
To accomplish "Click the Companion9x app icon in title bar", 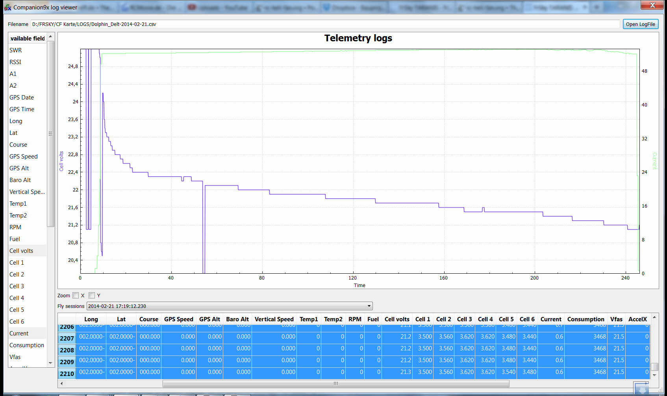I will pos(7,7).
